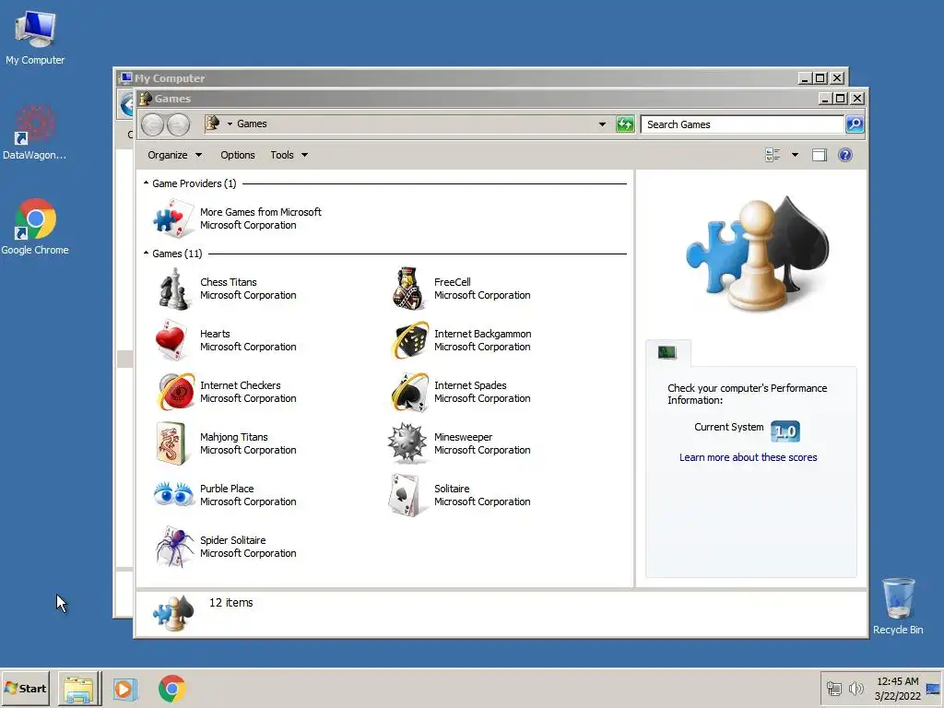Screen dimensions: 944x708
Task: Click the network tray icon
Action: point(833,688)
